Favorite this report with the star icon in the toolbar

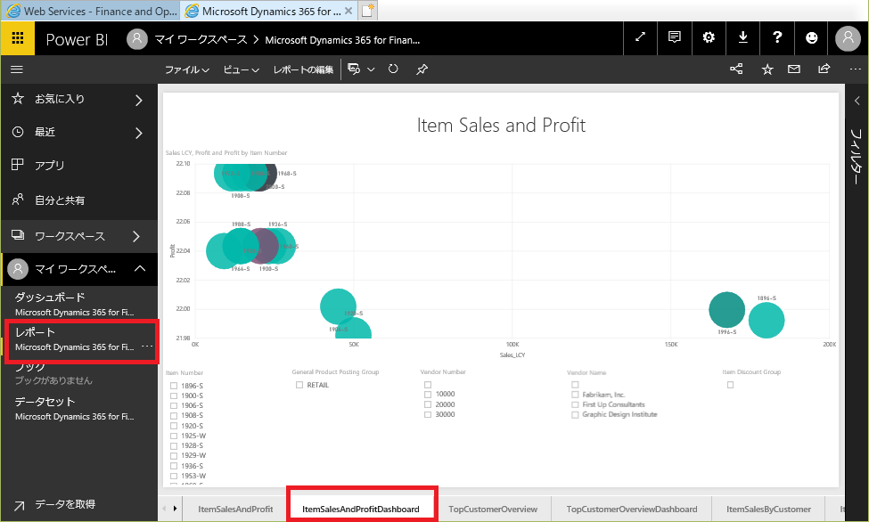coord(767,69)
